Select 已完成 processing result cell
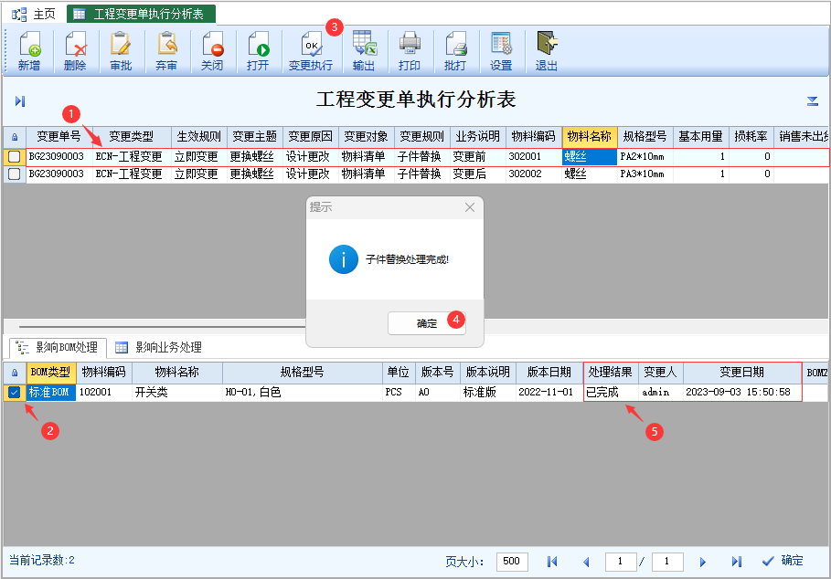The height and width of the screenshot is (579, 831). [611, 392]
